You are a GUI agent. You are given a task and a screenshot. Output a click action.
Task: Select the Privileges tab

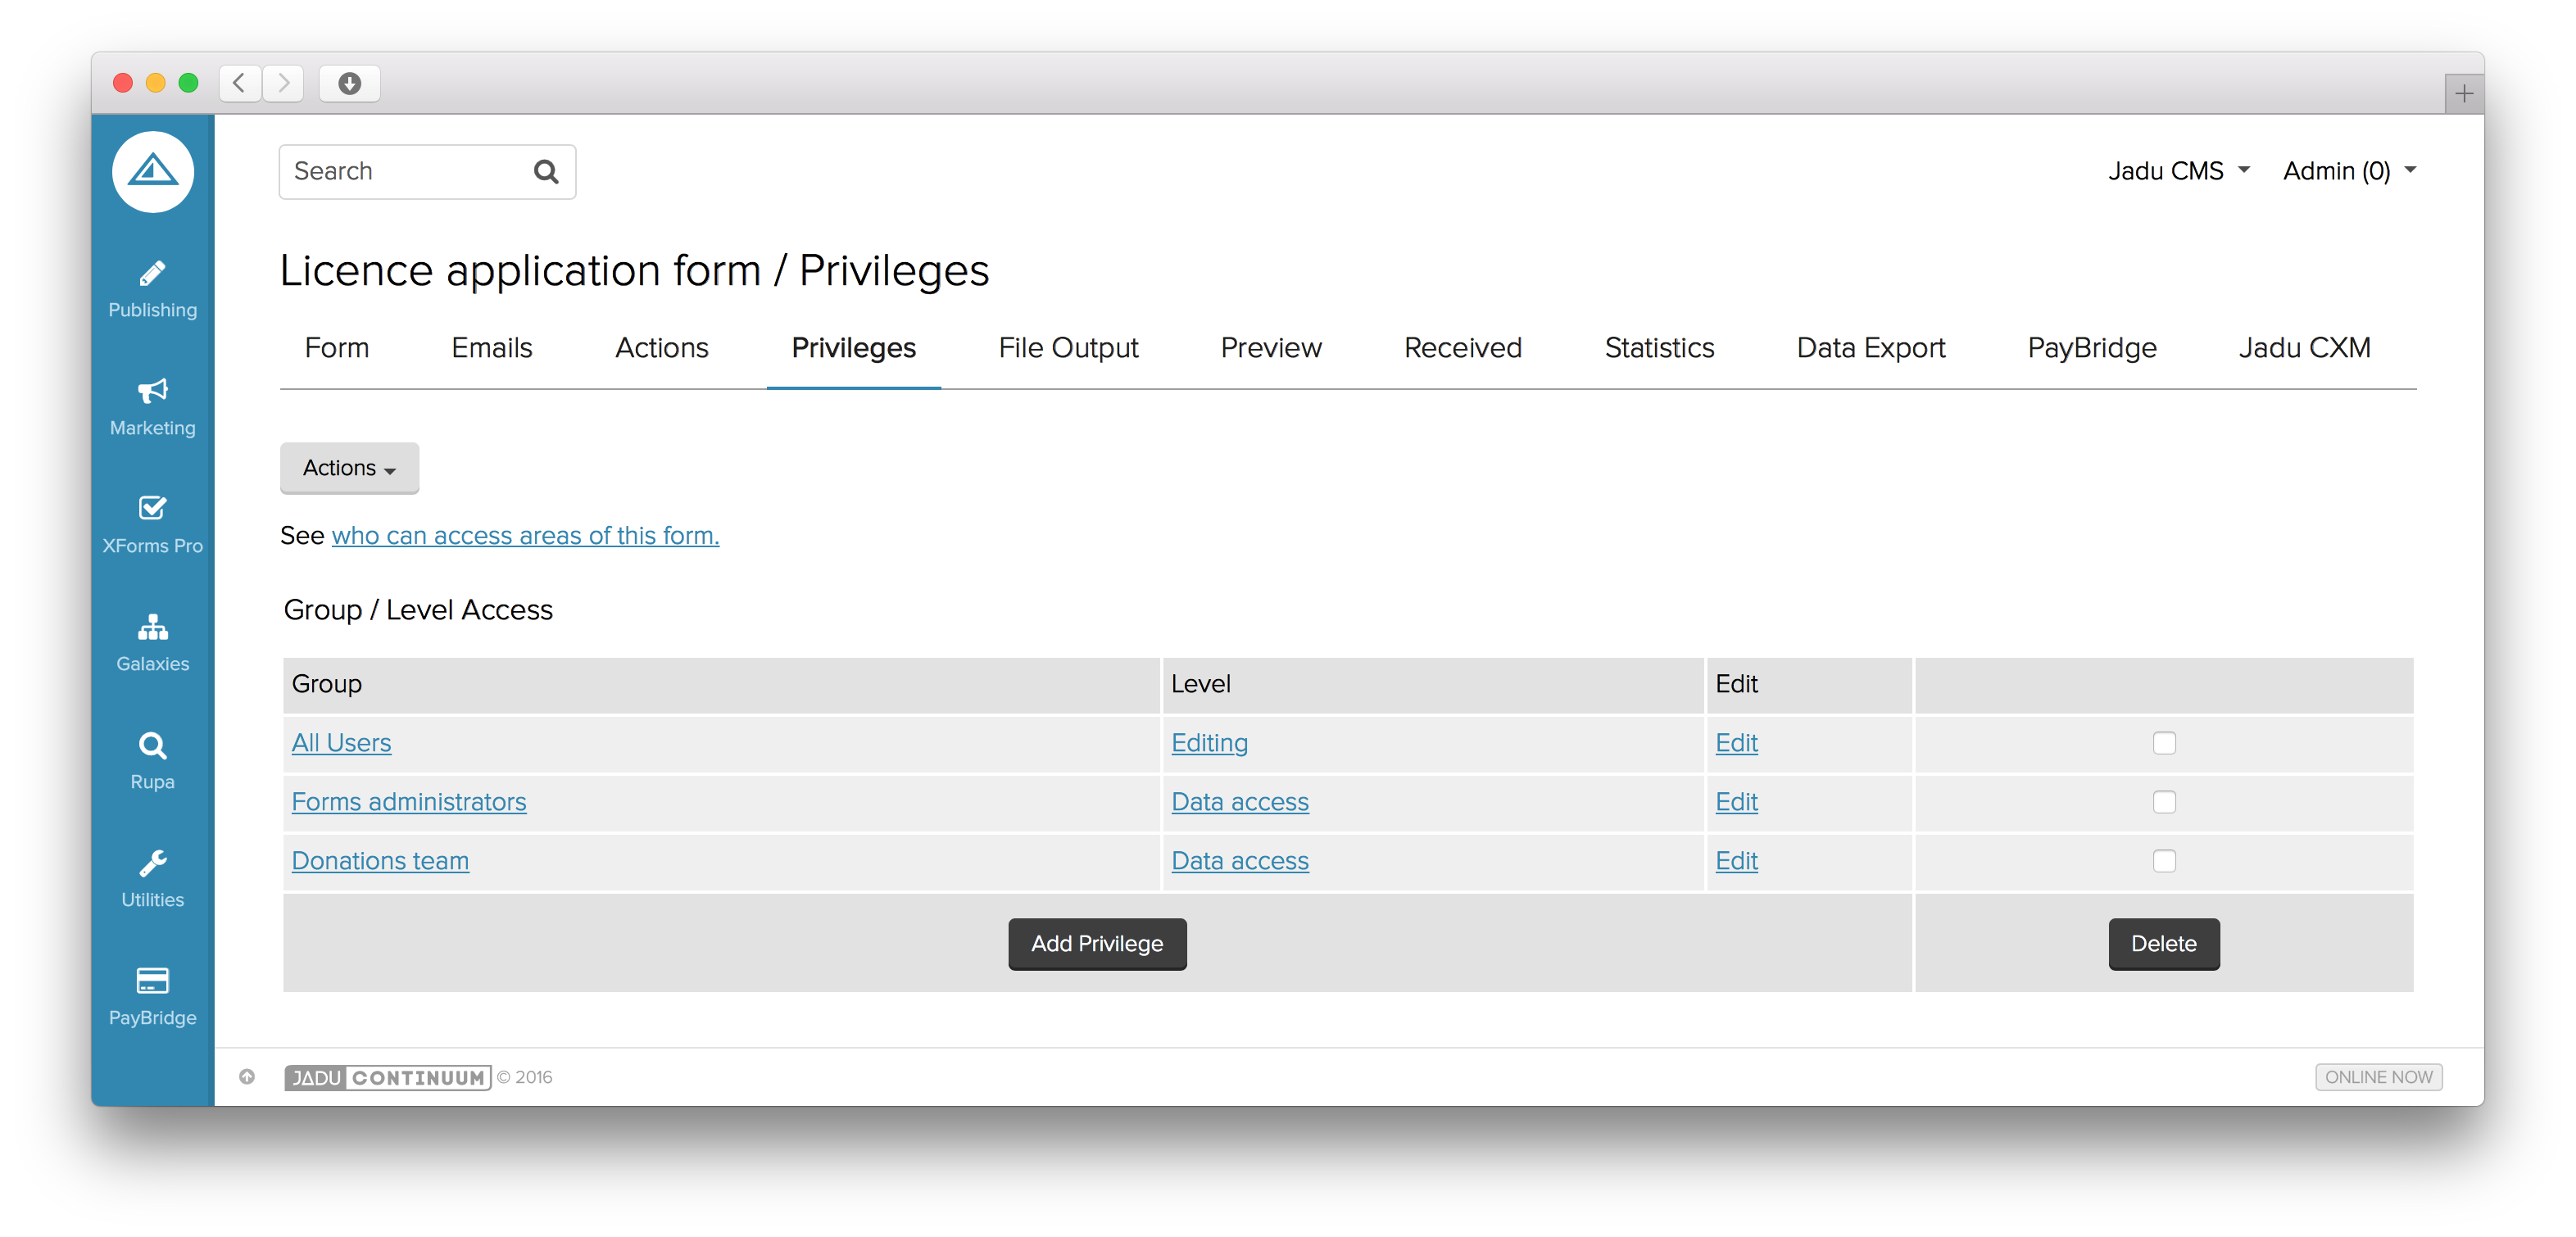853,348
